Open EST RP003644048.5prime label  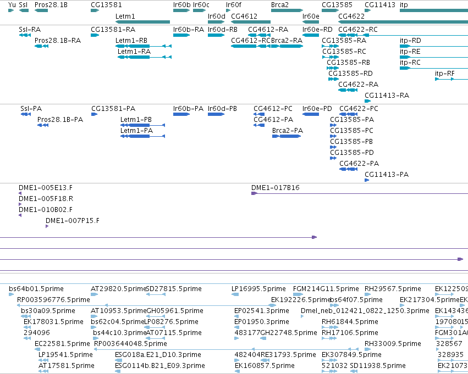pos(130,344)
